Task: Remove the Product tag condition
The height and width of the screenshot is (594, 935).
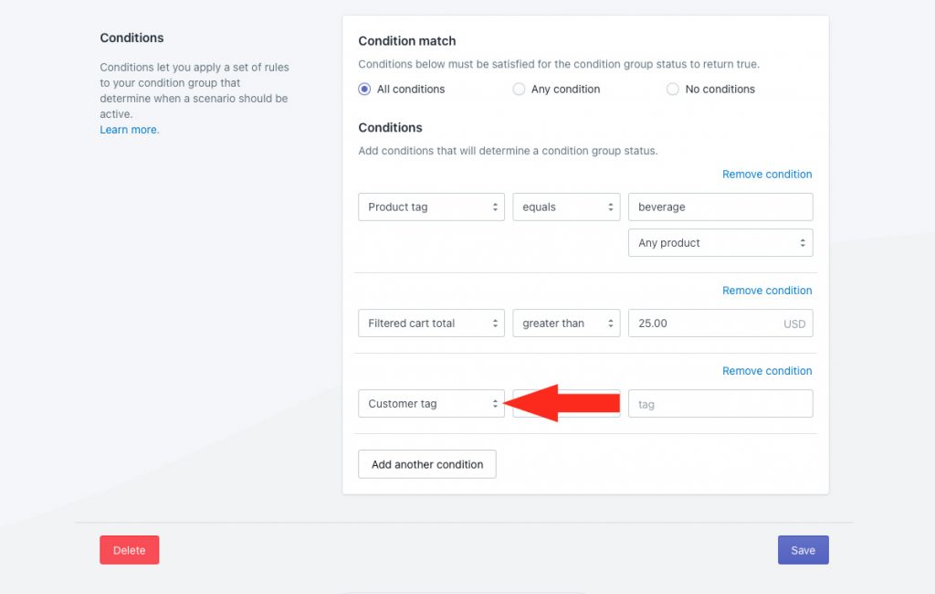Action: click(x=767, y=175)
